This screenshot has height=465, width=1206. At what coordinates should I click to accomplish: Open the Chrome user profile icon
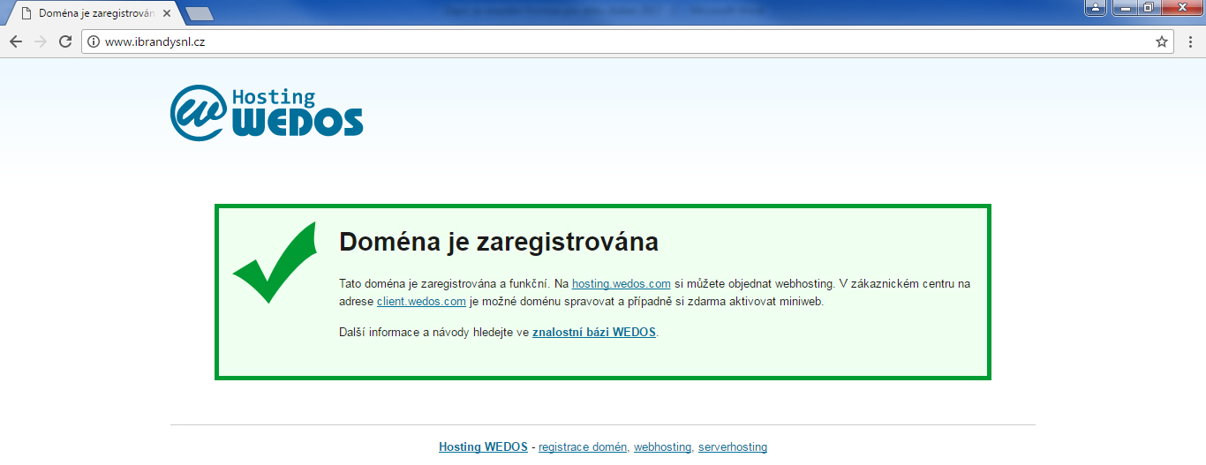point(1095,7)
